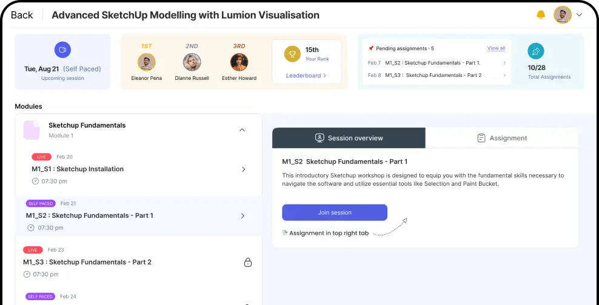
Task: Open the Feb 8 M1_S3 pending assignment chevron
Action: click(504, 75)
